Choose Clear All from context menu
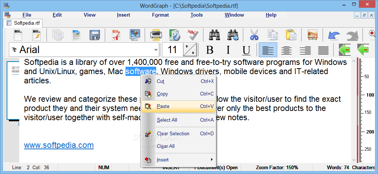 [x=178, y=146]
